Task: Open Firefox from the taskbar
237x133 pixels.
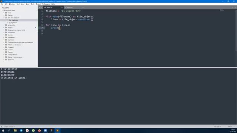Action: 39,130
